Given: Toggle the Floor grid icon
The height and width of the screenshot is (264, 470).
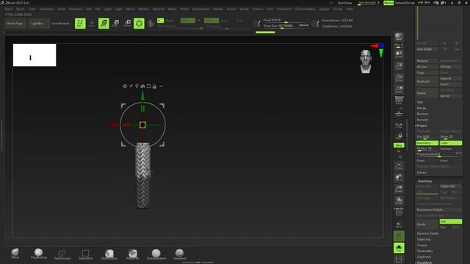Looking at the screenshot, I should [399, 114].
